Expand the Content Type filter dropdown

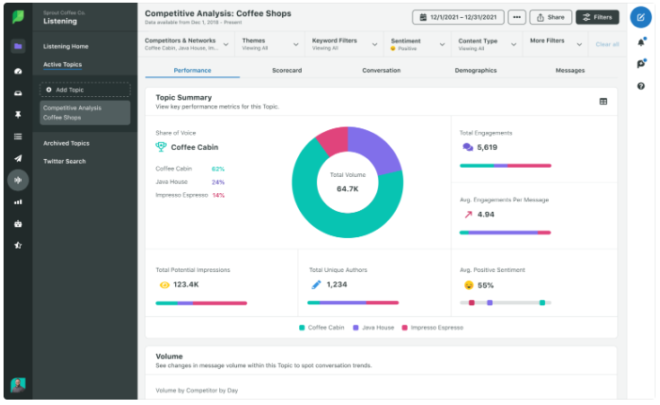pos(487,44)
